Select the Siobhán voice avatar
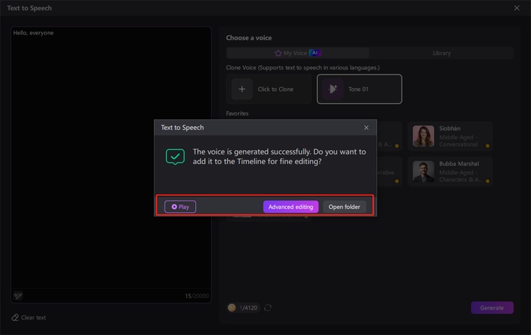This screenshot has width=531, height=335. point(423,136)
